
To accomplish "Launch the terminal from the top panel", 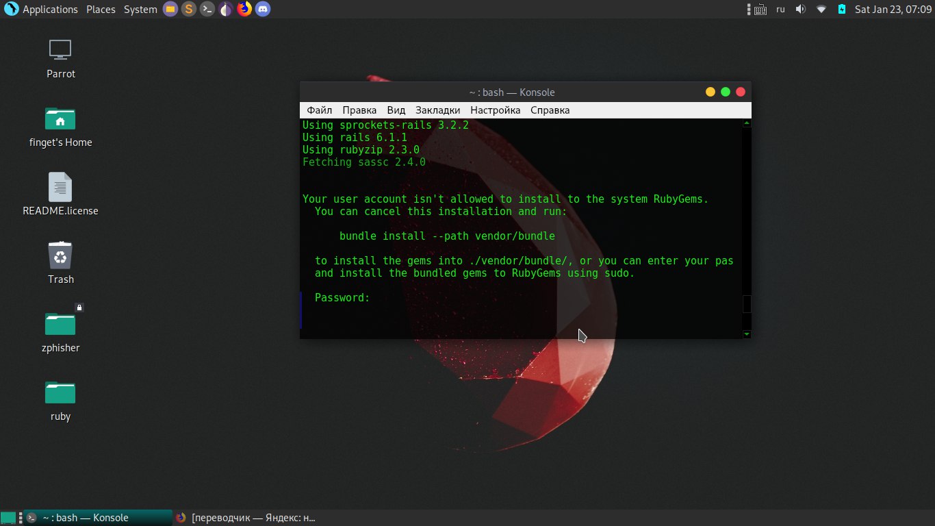I will (x=207, y=9).
